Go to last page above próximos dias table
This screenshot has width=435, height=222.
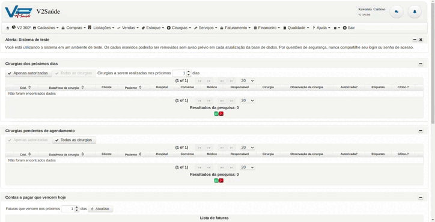coord(231,80)
